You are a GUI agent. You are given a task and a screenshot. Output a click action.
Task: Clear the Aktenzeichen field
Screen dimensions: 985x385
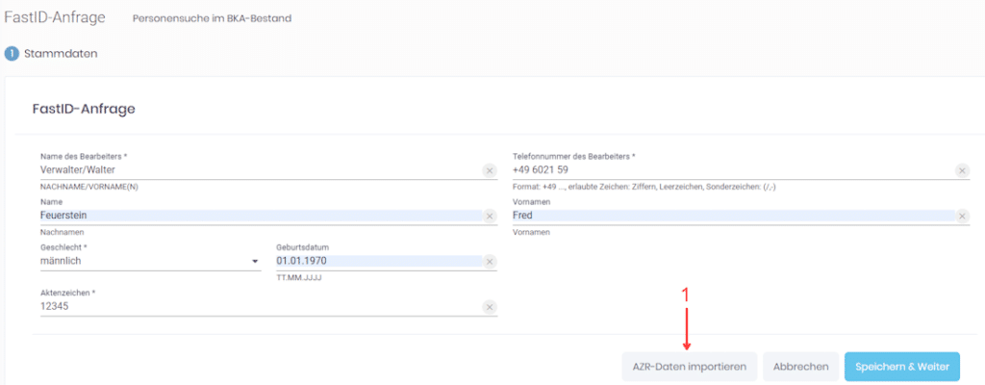tap(489, 307)
